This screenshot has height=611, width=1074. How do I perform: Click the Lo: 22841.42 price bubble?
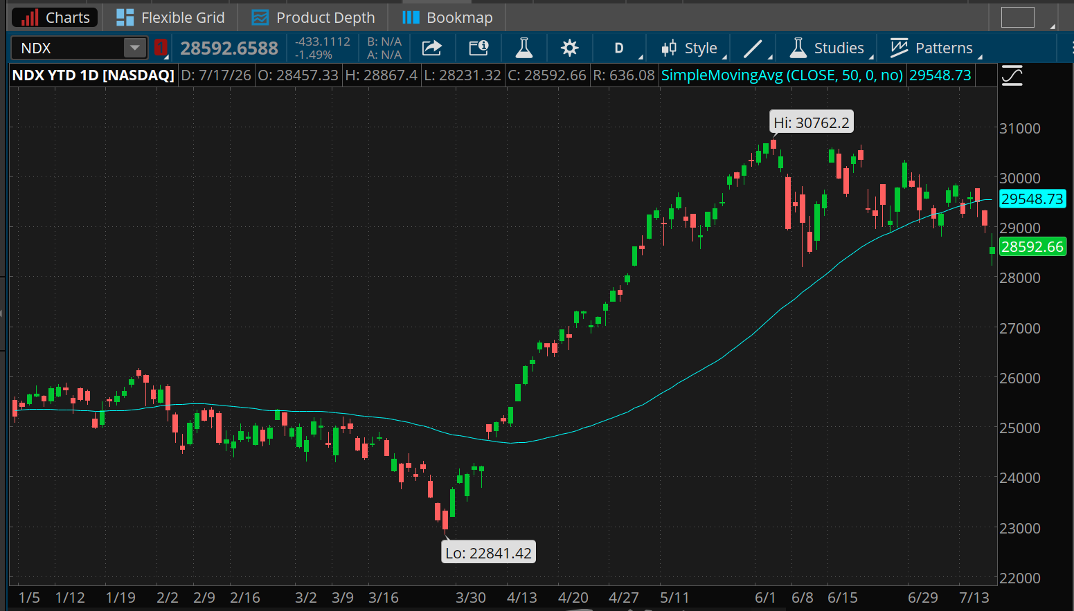[x=489, y=553]
